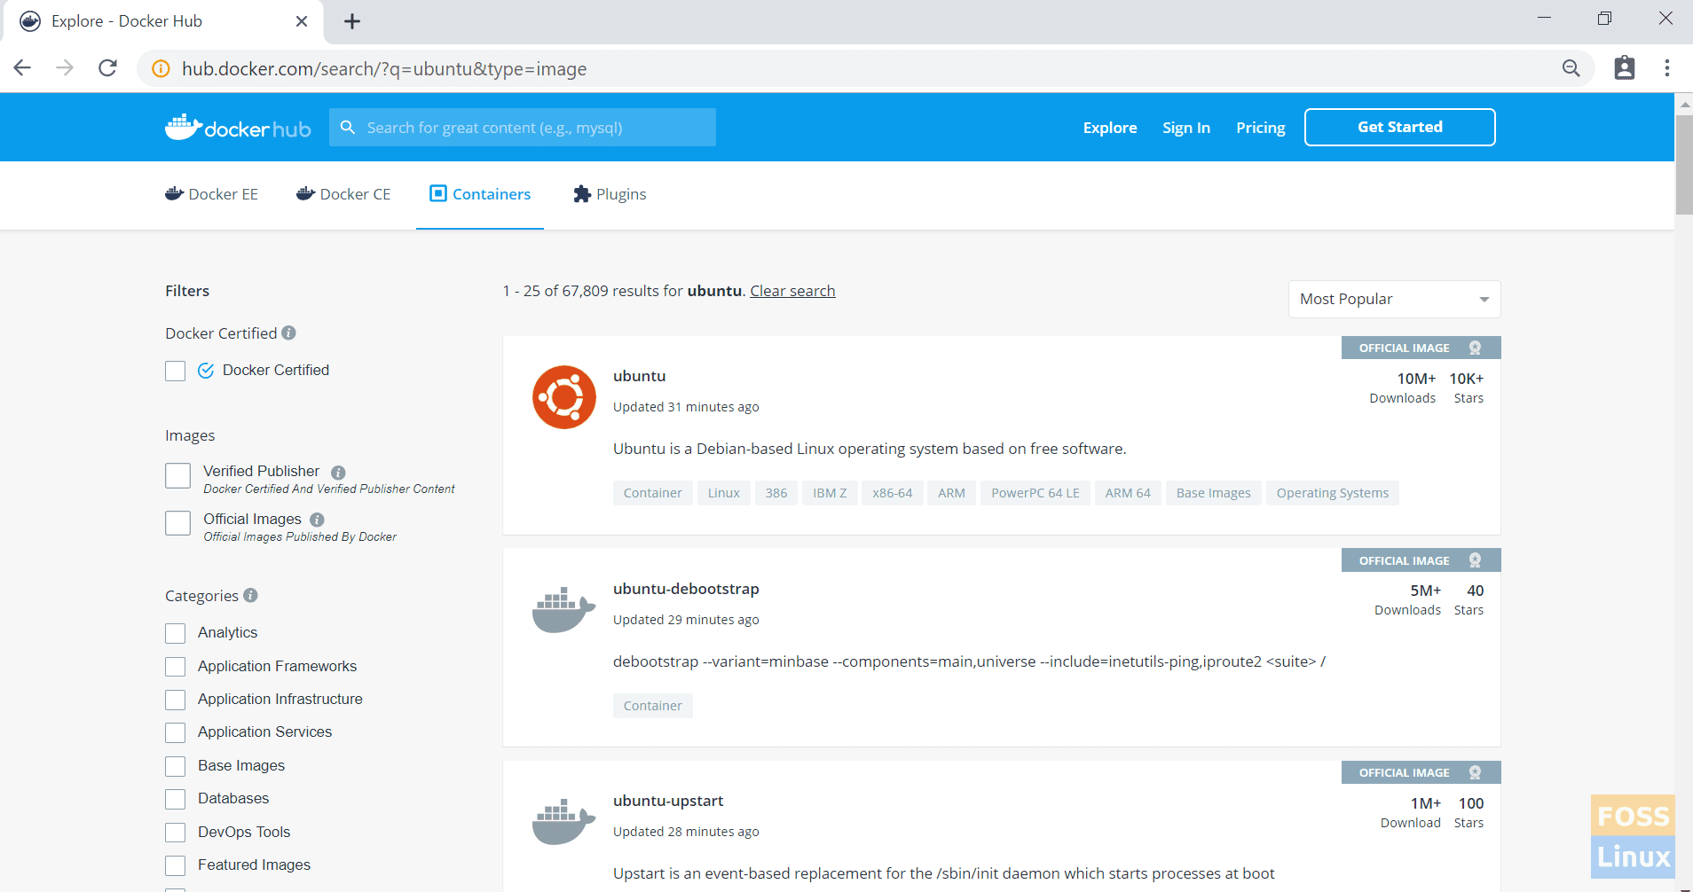
Task: Click the Docker Hub search input field
Action: tap(523, 128)
